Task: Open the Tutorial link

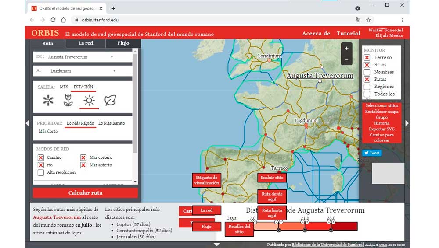Action: tap(348, 34)
